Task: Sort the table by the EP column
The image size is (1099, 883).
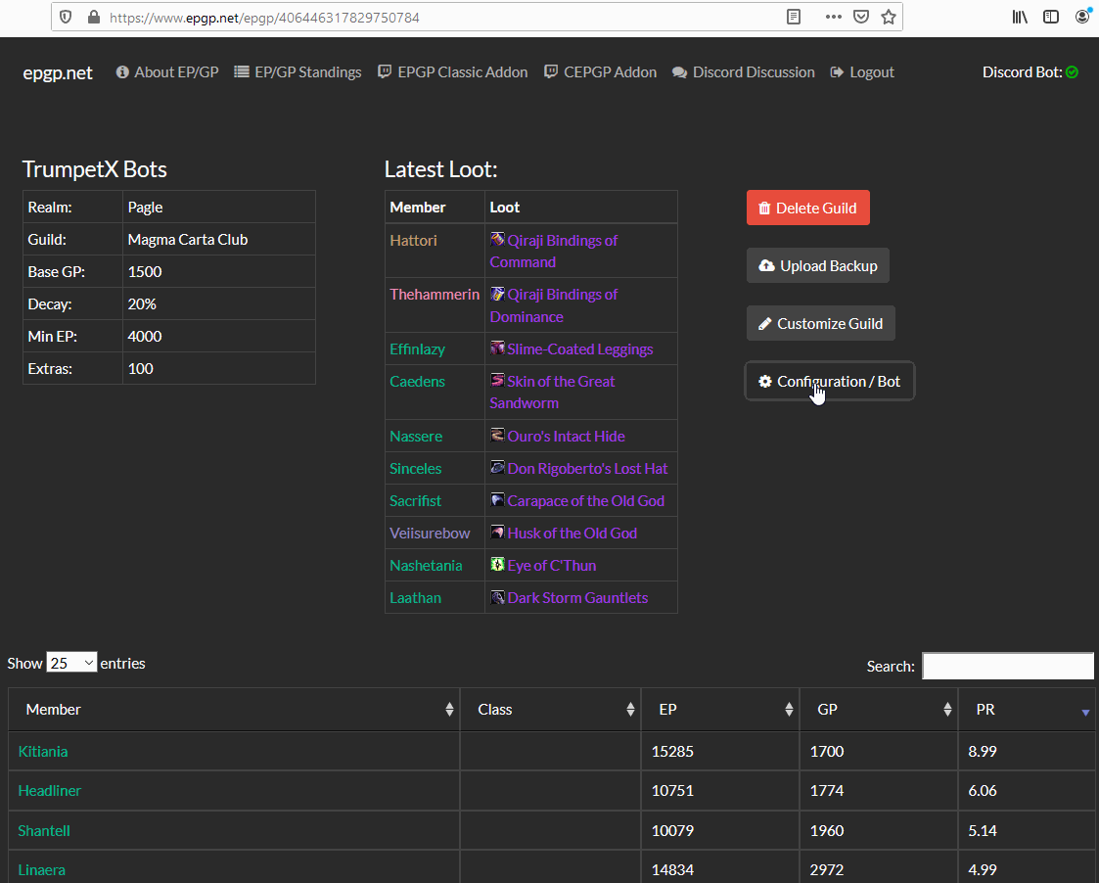Action: [719, 710]
